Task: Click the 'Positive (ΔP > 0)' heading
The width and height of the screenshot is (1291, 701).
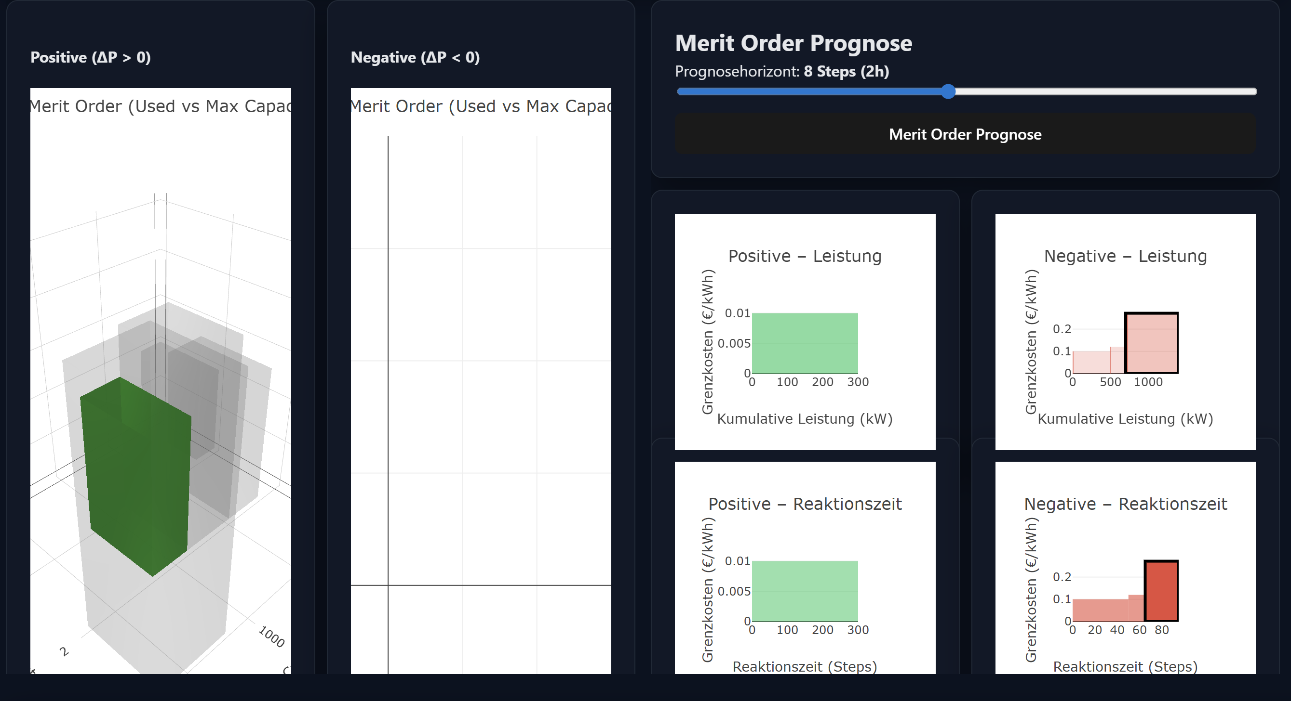Action: [x=91, y=58]
